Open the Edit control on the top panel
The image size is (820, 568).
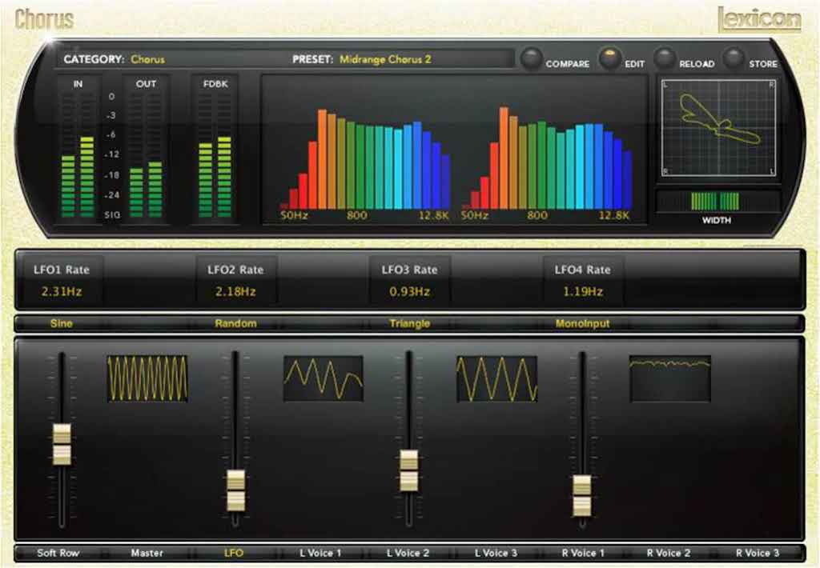[x=611, y=58]
